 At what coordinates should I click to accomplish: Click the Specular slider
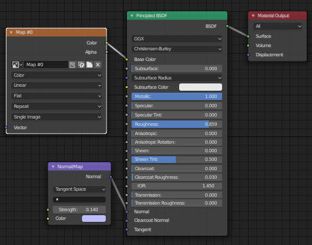(x=176, y=106)
